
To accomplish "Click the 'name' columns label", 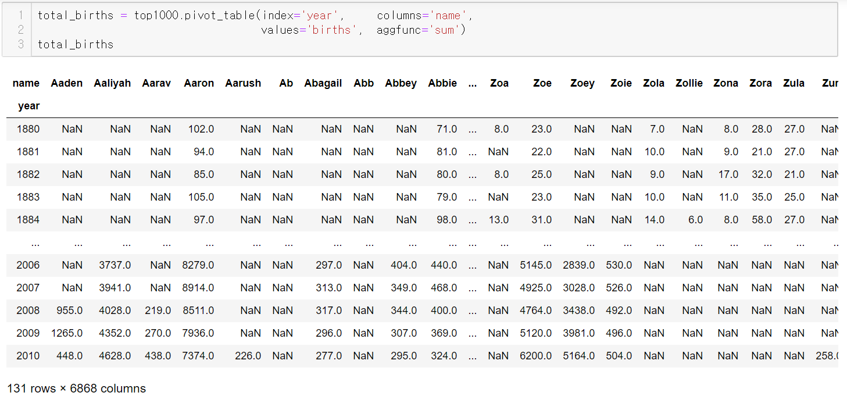I will [26, 83].
